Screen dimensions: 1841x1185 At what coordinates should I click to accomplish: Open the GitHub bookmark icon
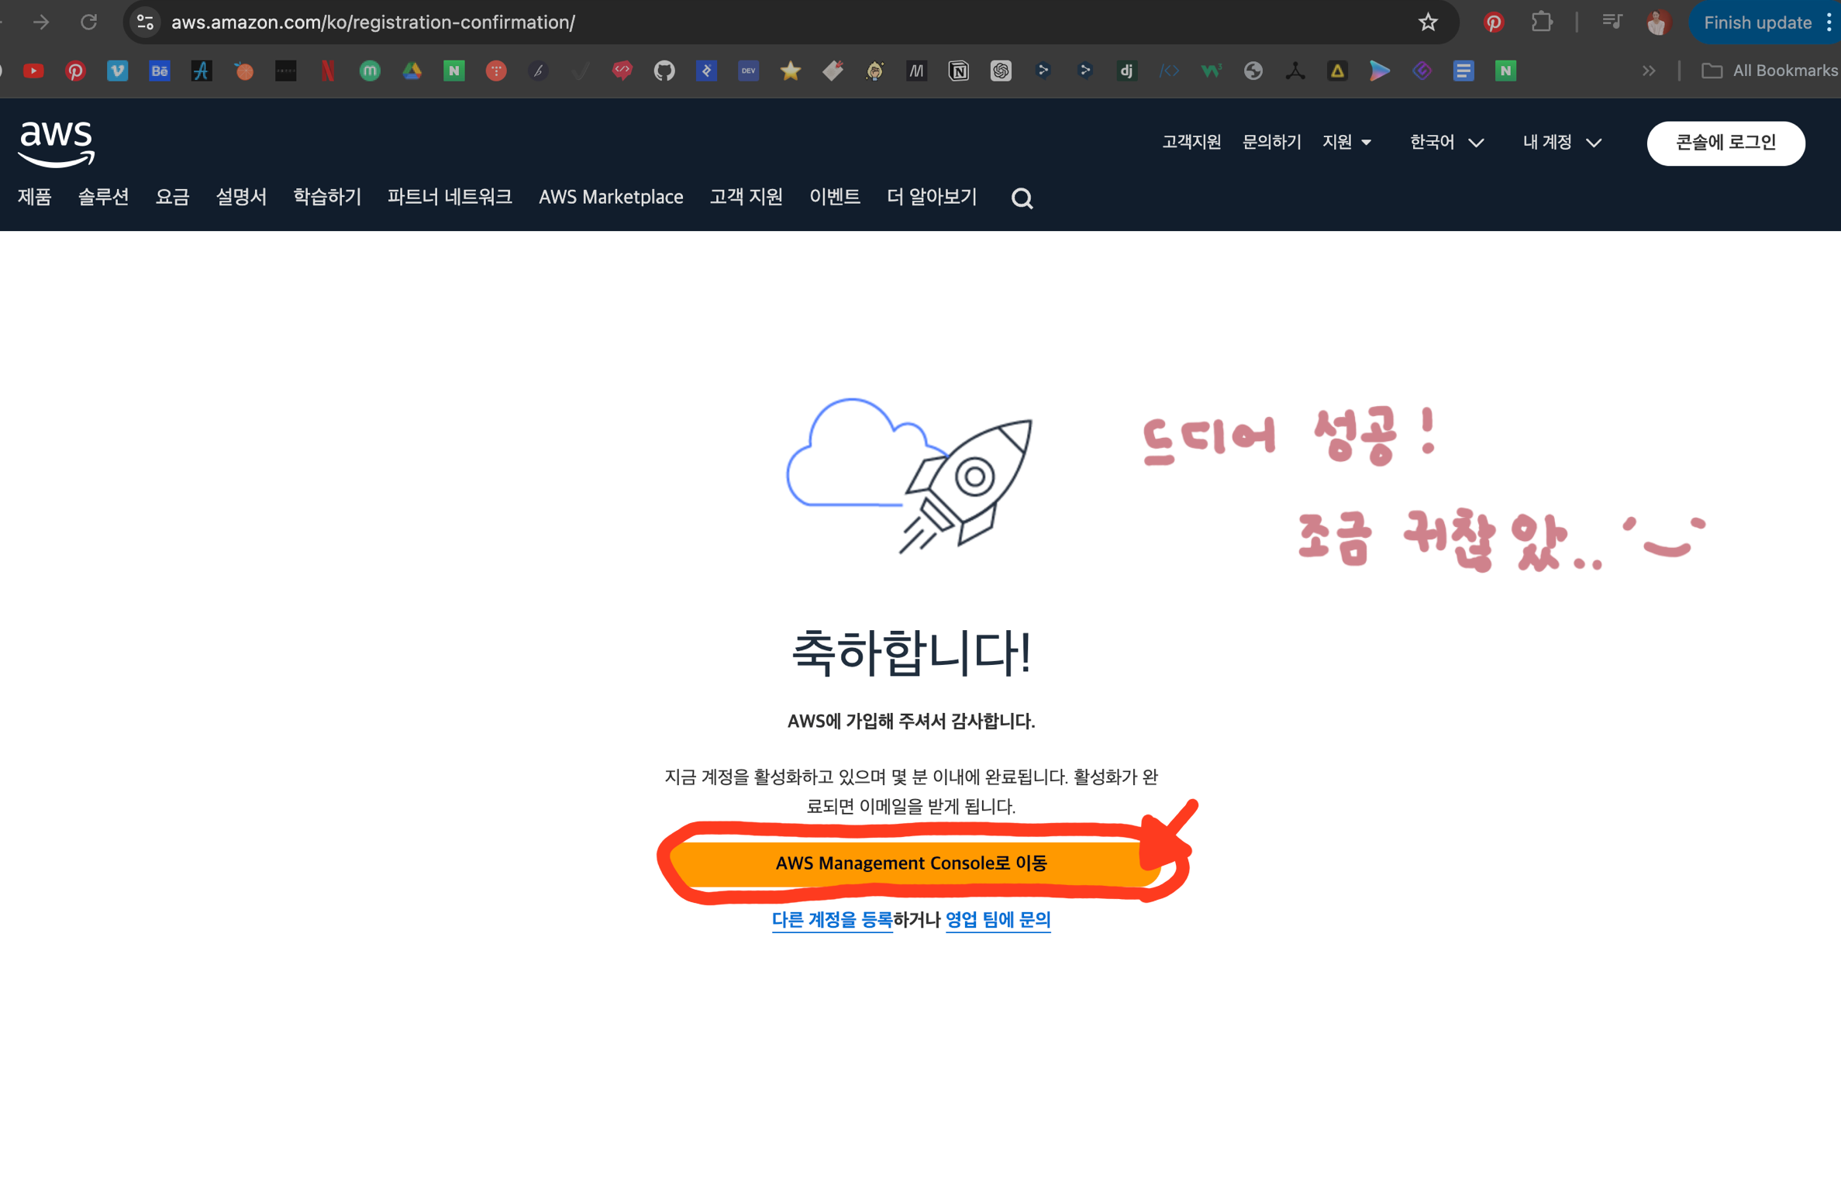coord(664,71)
